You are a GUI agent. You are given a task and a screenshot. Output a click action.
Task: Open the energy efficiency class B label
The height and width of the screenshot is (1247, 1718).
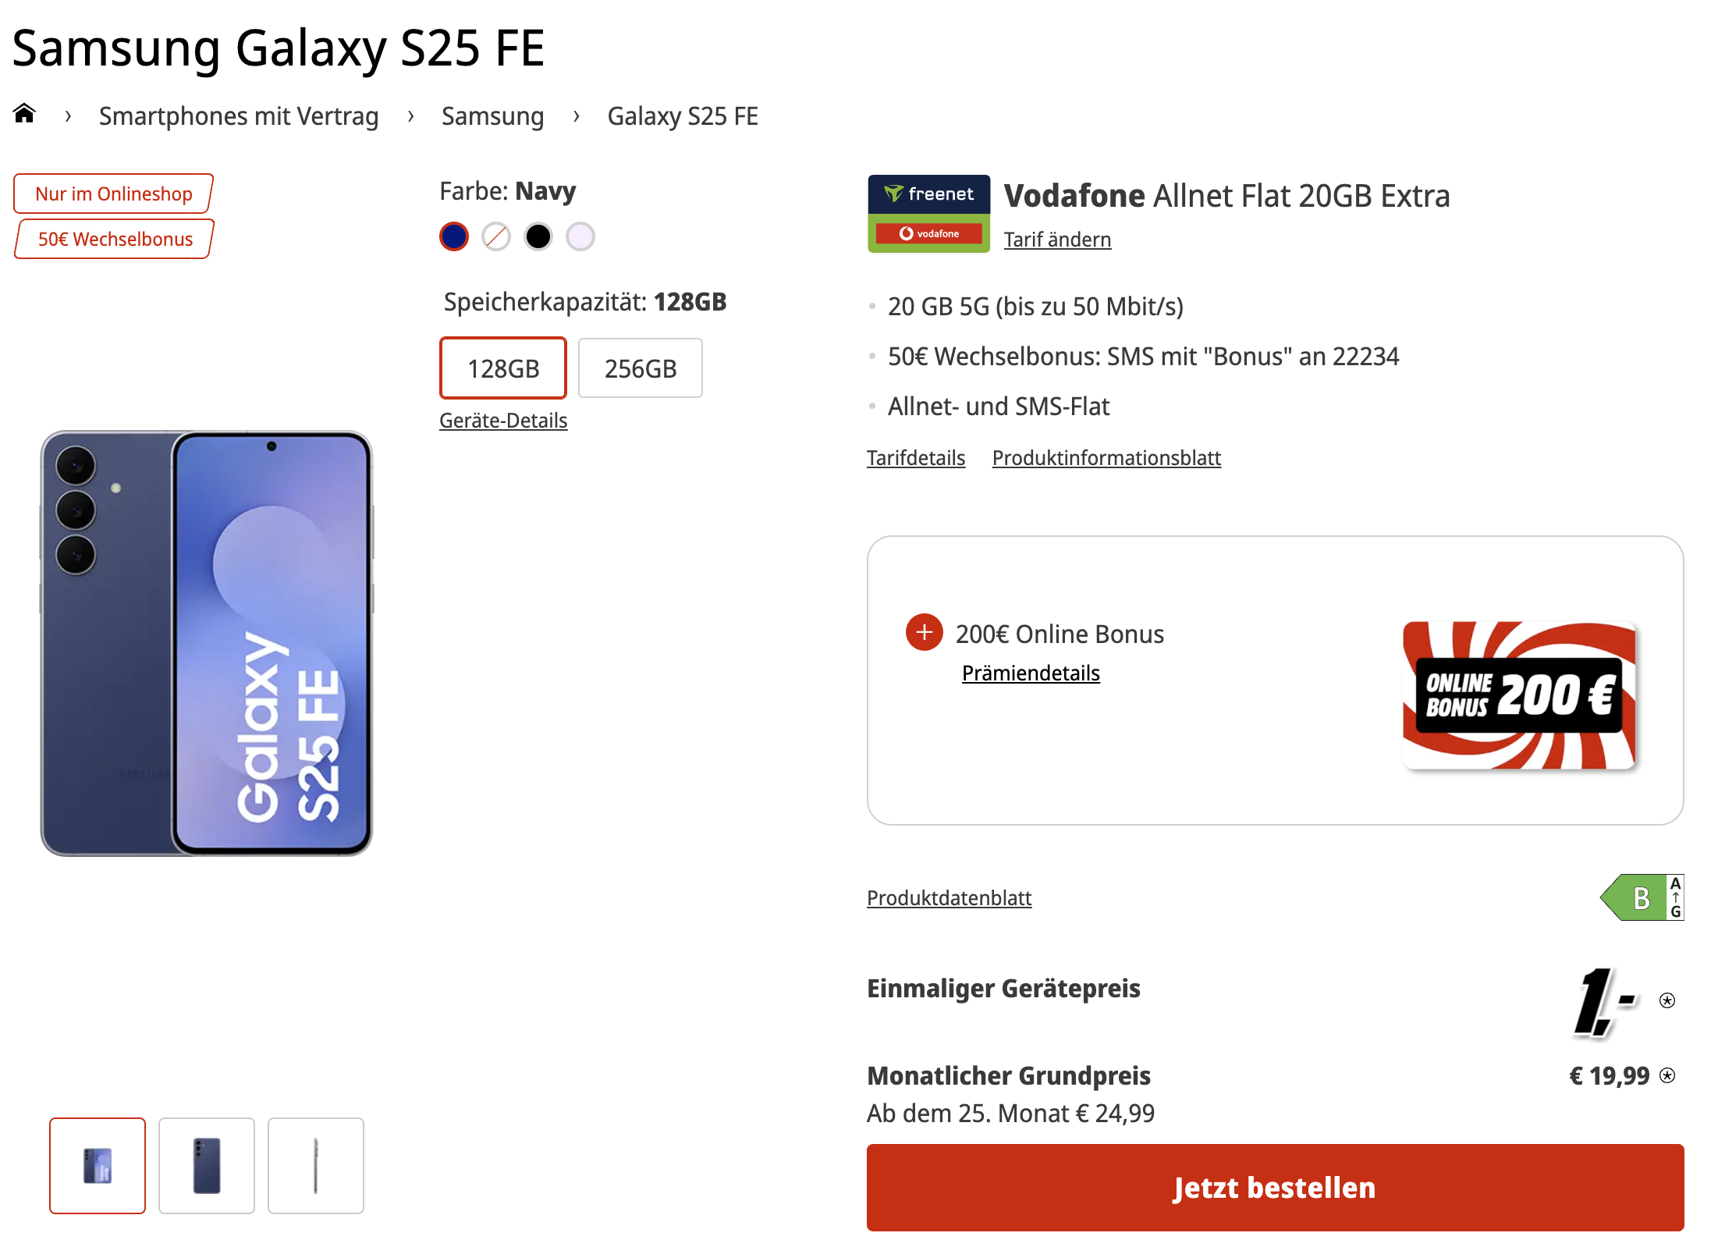point(1642,897)
